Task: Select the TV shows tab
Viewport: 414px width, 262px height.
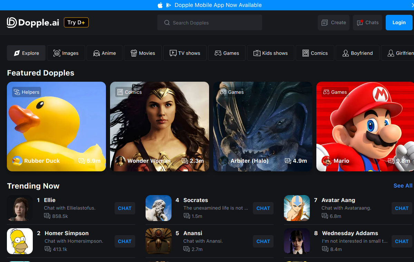Action: (x=185, y=53)
